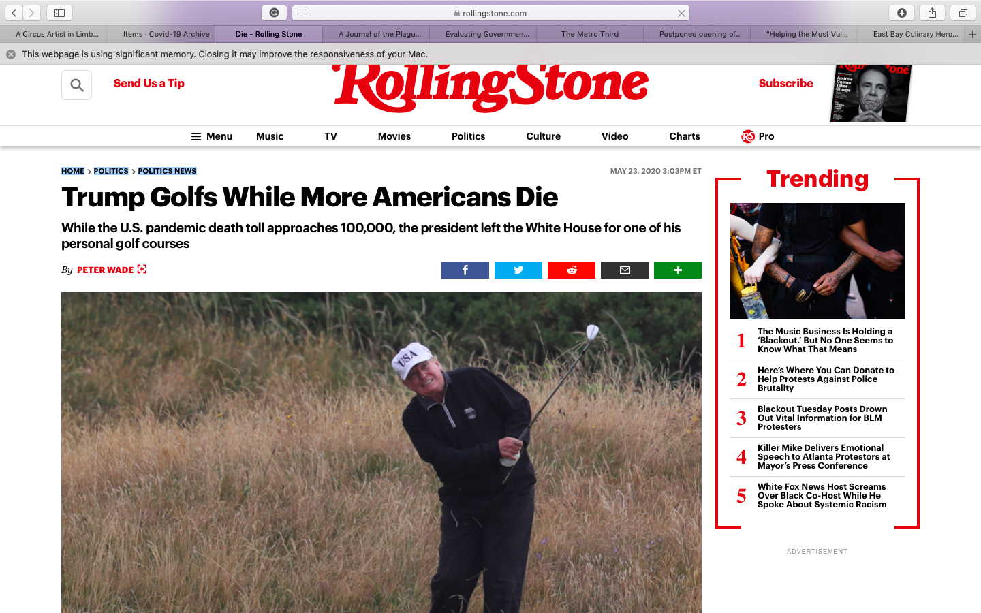Open the green plus share options
The width and height of the screenshot is (981, 613).
click(677, 270)
